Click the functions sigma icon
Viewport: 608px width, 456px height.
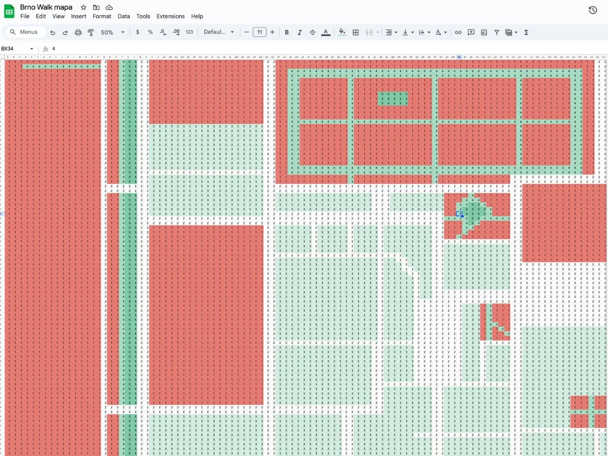point(526,32)
